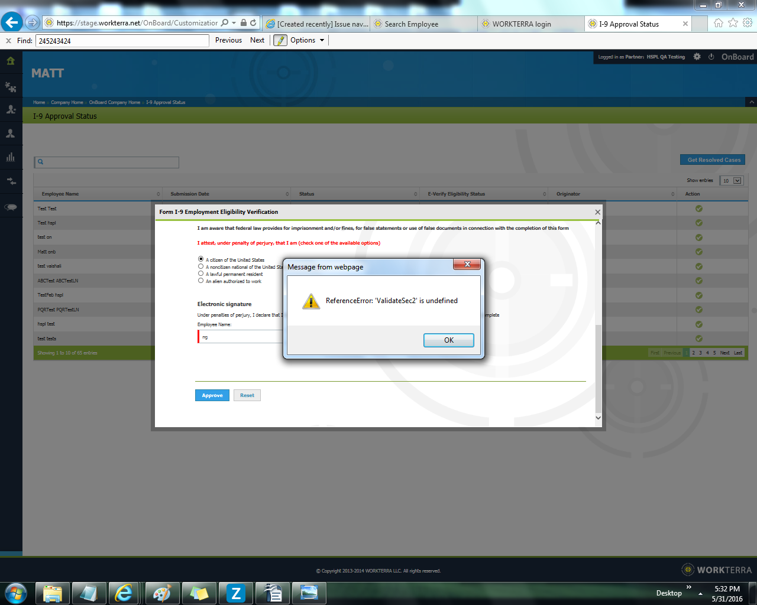Viewport: 757px width, 605px height.
Task: Click the Home icon in left sidebar
Action: (11, 61)
